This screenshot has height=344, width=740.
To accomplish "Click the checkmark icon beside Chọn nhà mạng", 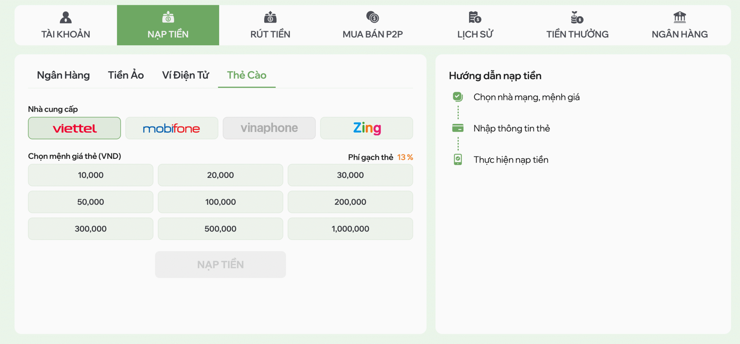I will tap(458, 97).
